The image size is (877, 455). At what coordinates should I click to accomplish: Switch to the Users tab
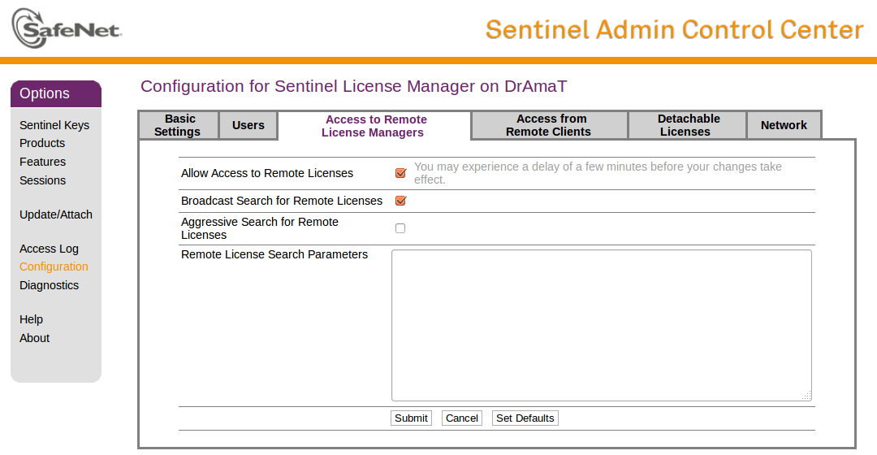coord(248,125)
